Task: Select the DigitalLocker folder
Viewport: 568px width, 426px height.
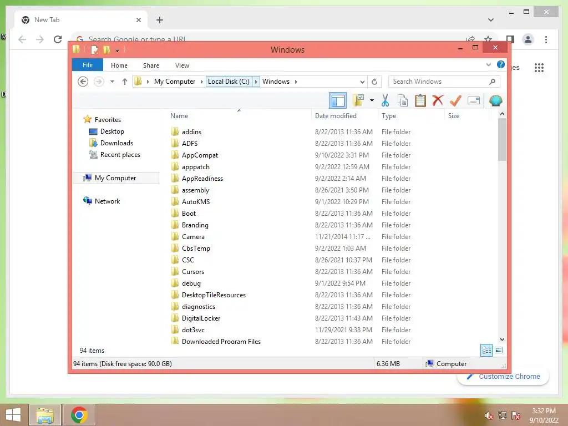Action: click(201, 318)
